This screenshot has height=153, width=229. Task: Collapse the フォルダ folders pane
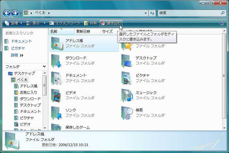point(44,67)
